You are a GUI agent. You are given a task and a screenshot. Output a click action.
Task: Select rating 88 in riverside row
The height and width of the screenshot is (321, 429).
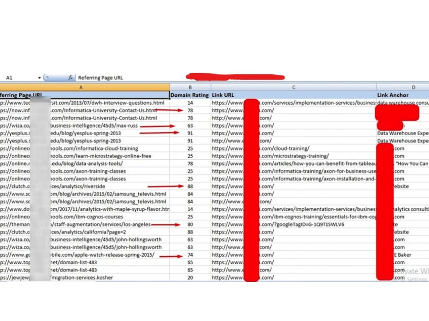pos(190,187)
